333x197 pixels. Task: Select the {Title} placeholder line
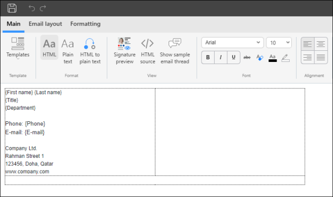(12, 100)
